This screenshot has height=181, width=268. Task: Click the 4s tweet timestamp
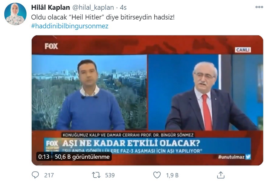(123, 8)
